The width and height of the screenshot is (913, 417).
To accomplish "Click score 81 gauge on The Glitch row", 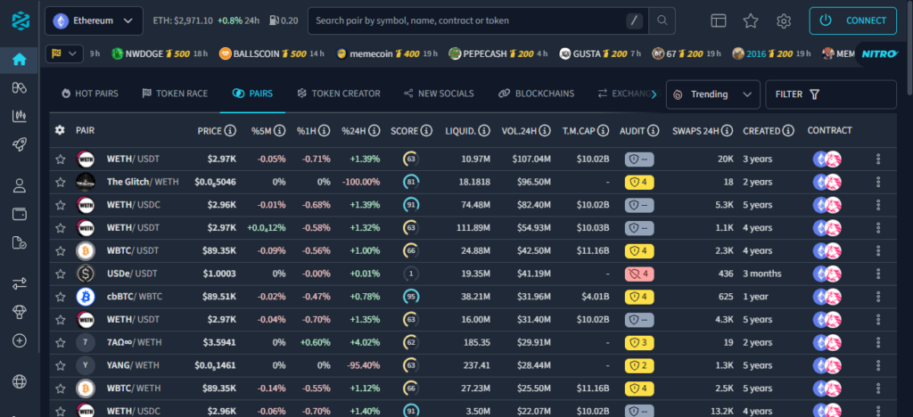I will tap(411, 182).
